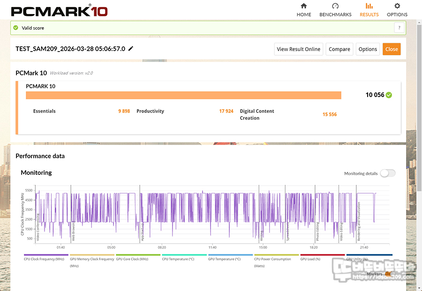Image resolution: width=422 pixels, height=291 pixels.
Task: Click the scrollbar down arrow
Action: [x=419, y=289]
